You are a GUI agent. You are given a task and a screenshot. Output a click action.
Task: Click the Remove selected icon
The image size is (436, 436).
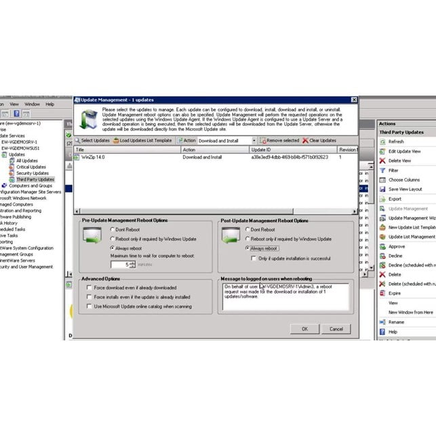click(262, 140)
